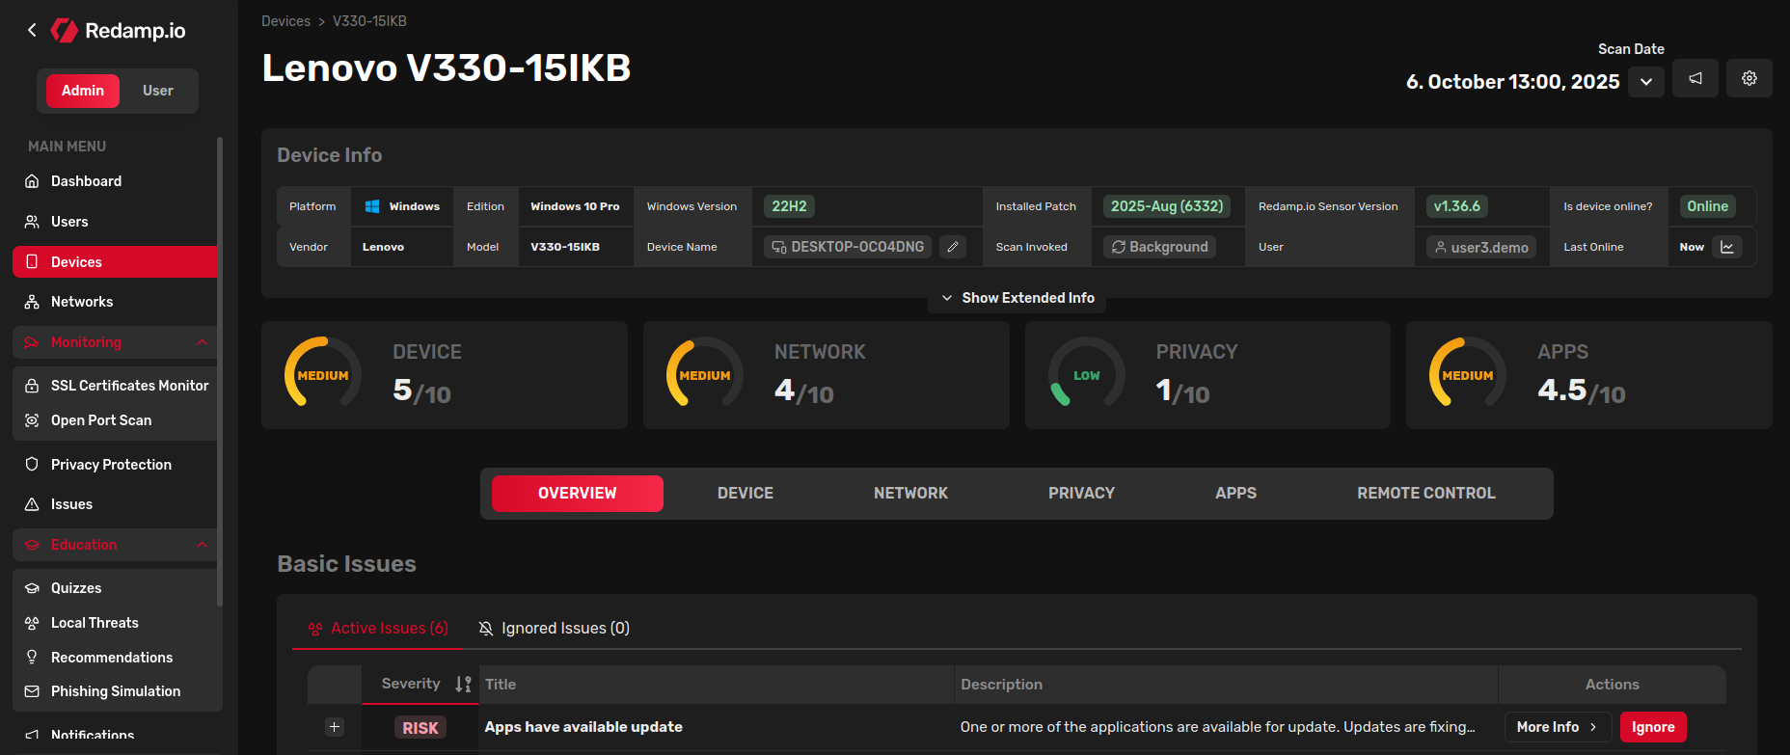Click the DESKTOP-OCO4DNG device name badge
The width and height of the screenshot is (1790, 755).
click(848, 247)
